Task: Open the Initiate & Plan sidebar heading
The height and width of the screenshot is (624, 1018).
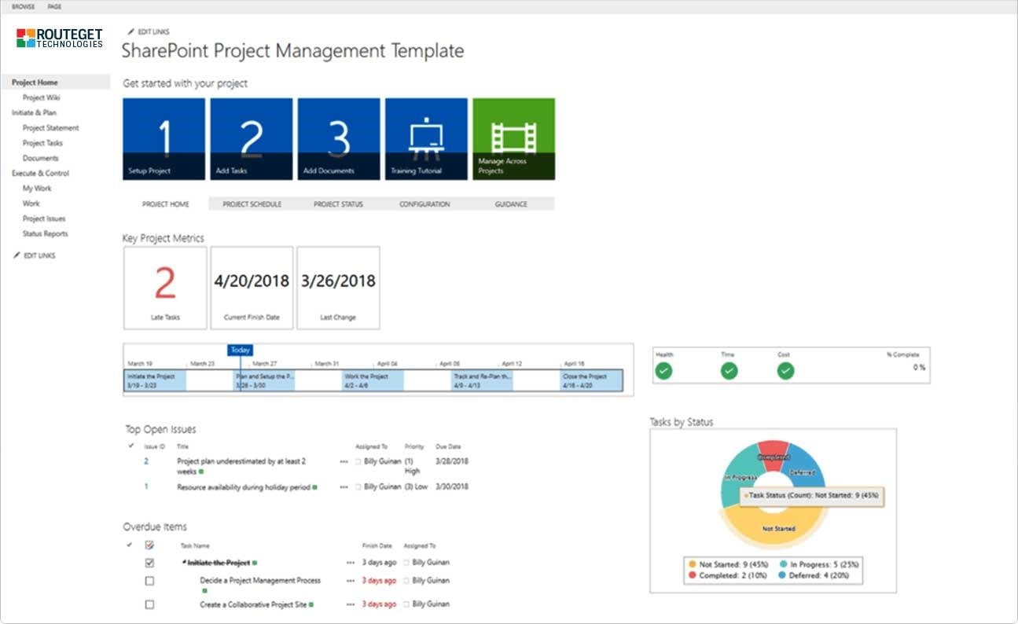Action: tap(34, 113)
